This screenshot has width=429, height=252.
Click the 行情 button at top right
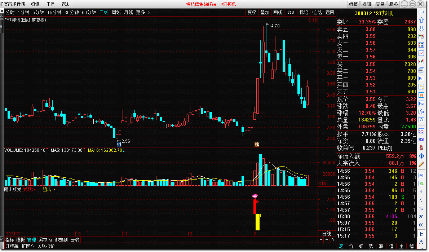click(x=354, y=4)
